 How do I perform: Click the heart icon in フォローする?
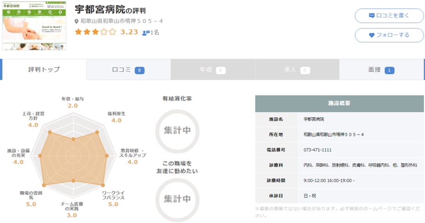point(372,35)
